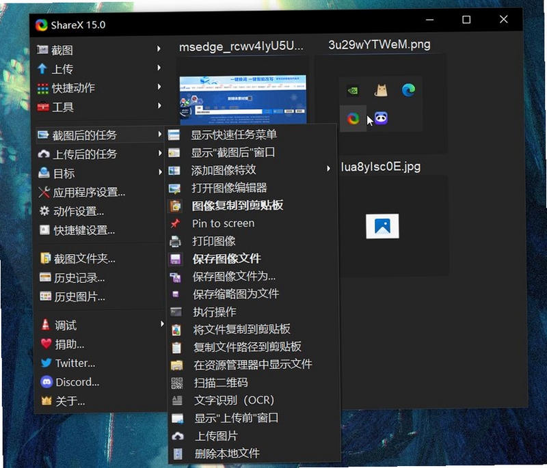Enable the 显示"截图后"窗口 task
This screenshot has height=468, width=547.
point(232,152)
